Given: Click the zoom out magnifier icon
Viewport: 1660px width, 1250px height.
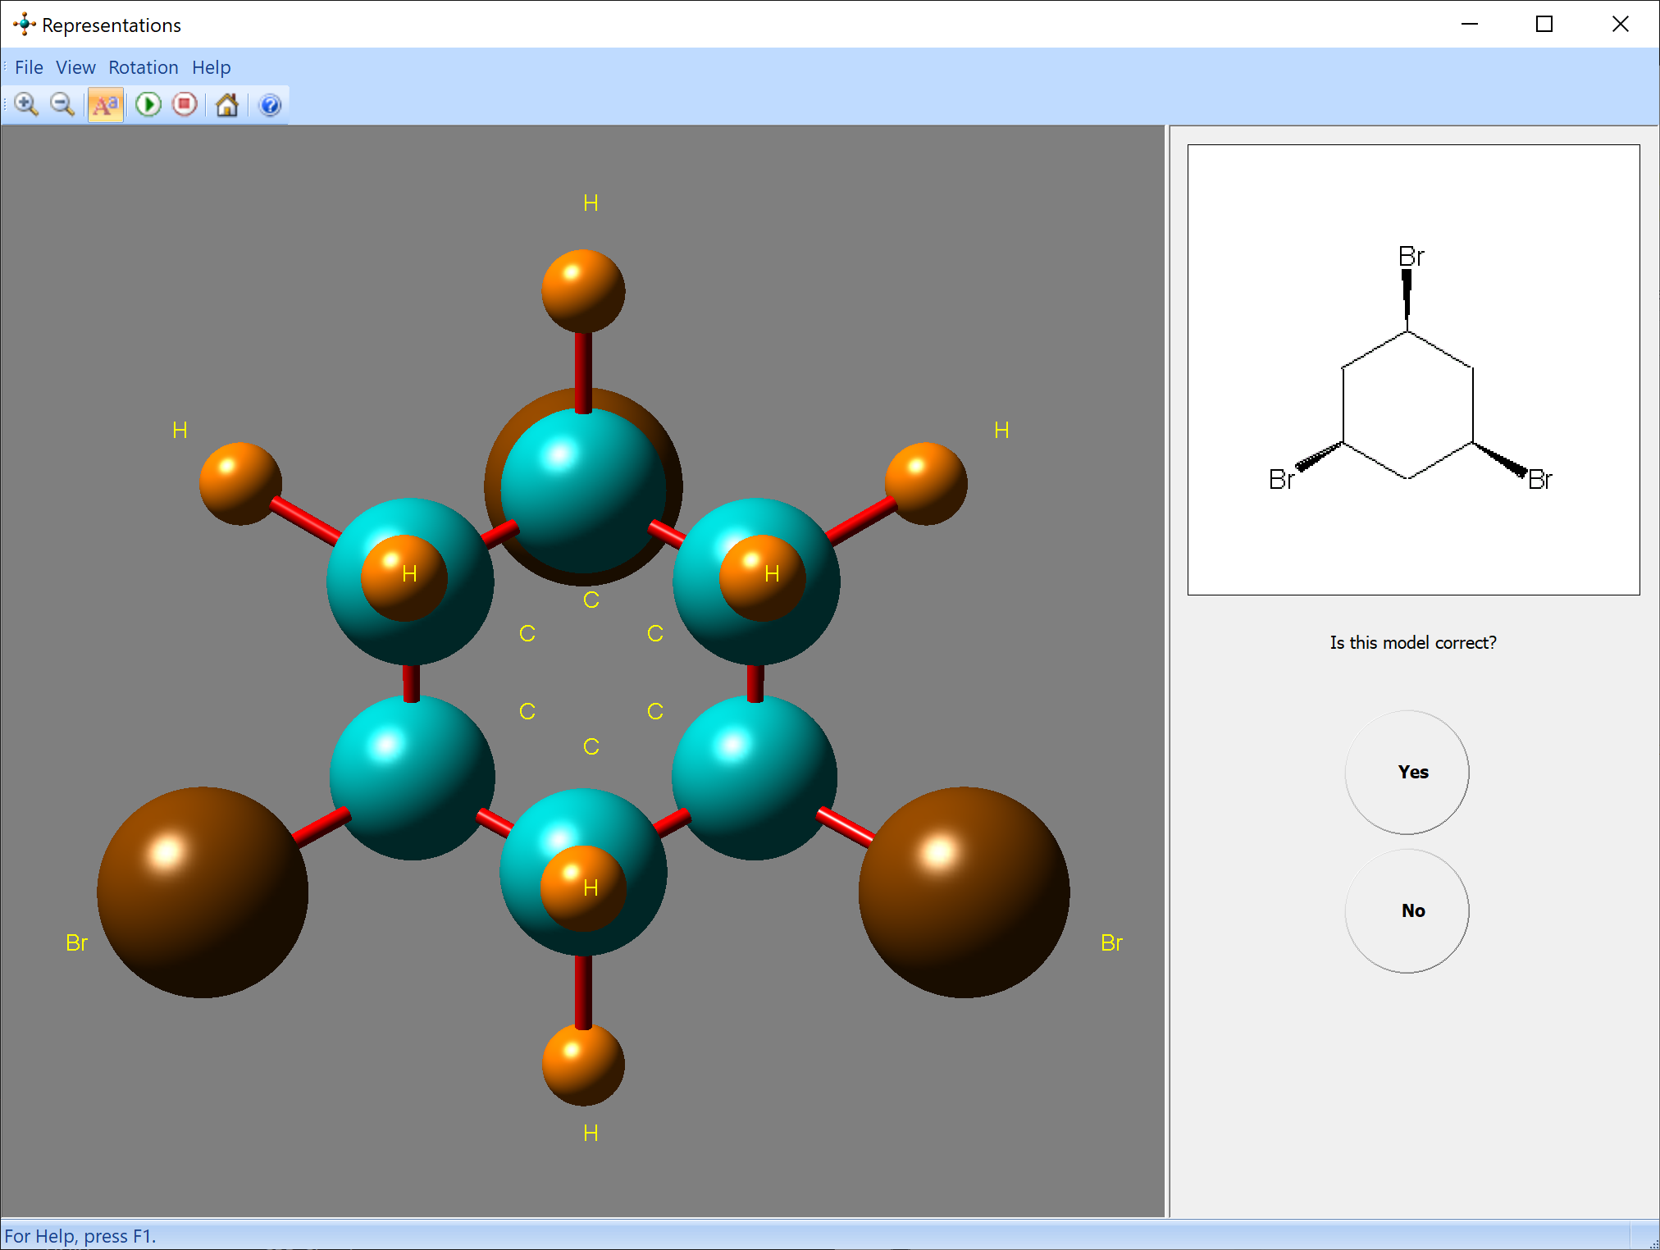Looking at the screenshot, I should (62, 105).
